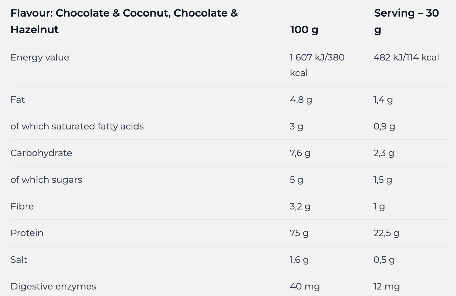Screen dimensions: 456x296
Task: Click the Serving – 30 g header
Action: (x=406, y=21)
